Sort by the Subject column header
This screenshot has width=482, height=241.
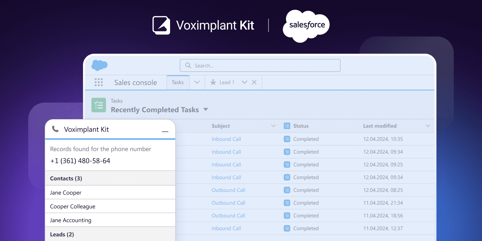(221, 126)
